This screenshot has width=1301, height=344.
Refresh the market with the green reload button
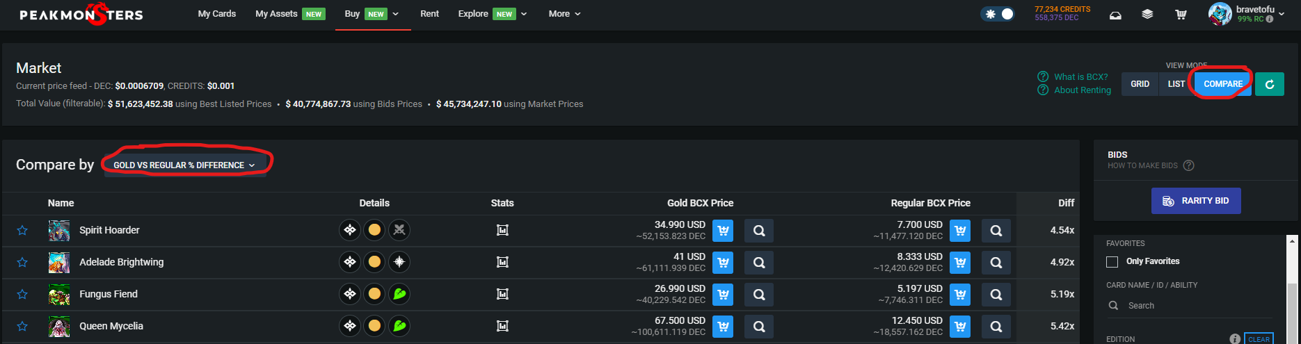click(x=1270, y=84)
